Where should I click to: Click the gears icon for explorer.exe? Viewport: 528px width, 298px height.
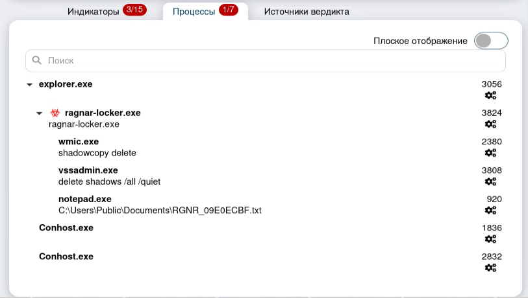tap(490, 96)
